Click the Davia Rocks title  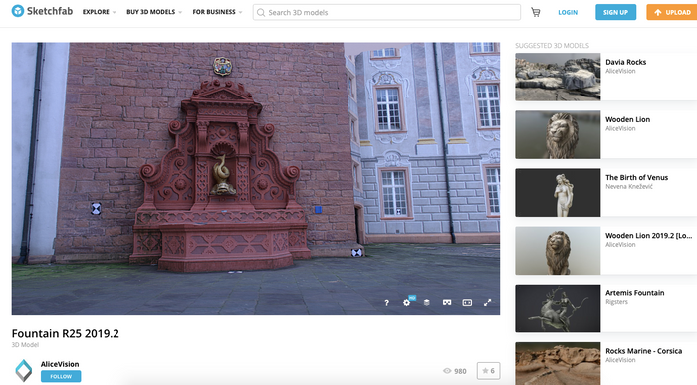pos(626,62)
